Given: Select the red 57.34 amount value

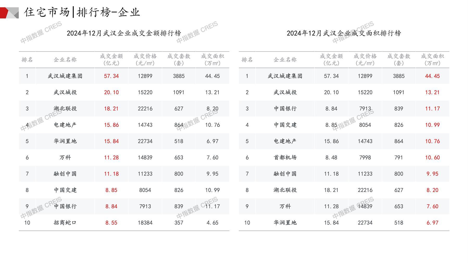Looking at the screenshot, I should pyautogui.click(x=111, y=76).
